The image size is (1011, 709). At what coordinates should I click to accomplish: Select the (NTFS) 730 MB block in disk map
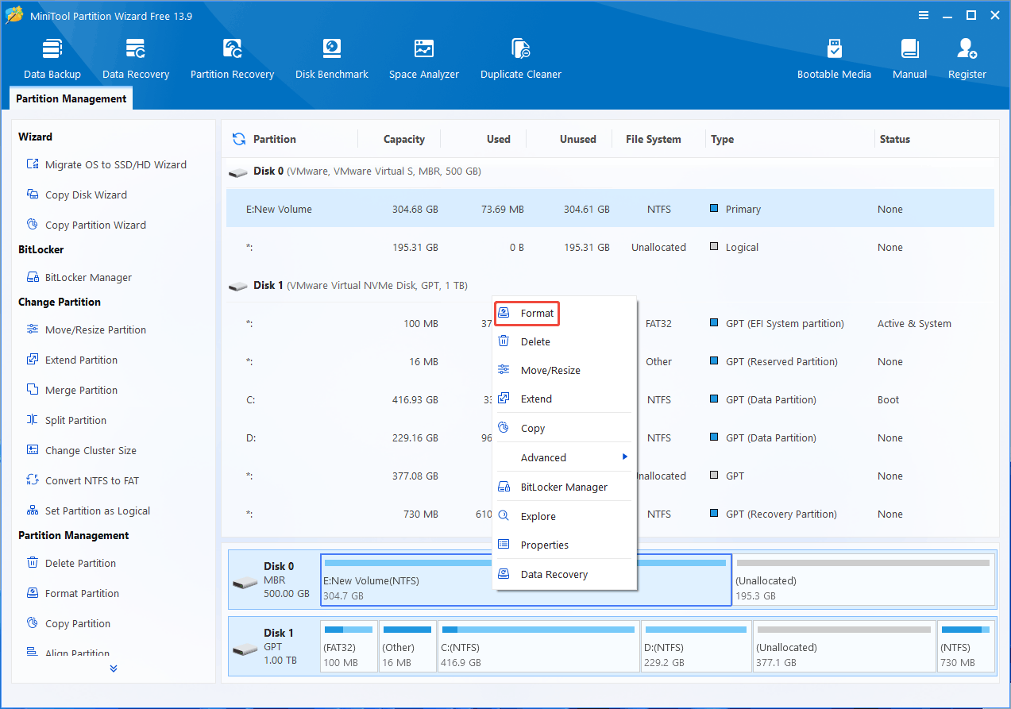966,647
